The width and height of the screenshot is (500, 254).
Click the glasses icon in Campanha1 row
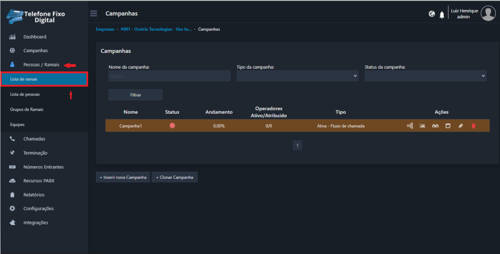435,126
